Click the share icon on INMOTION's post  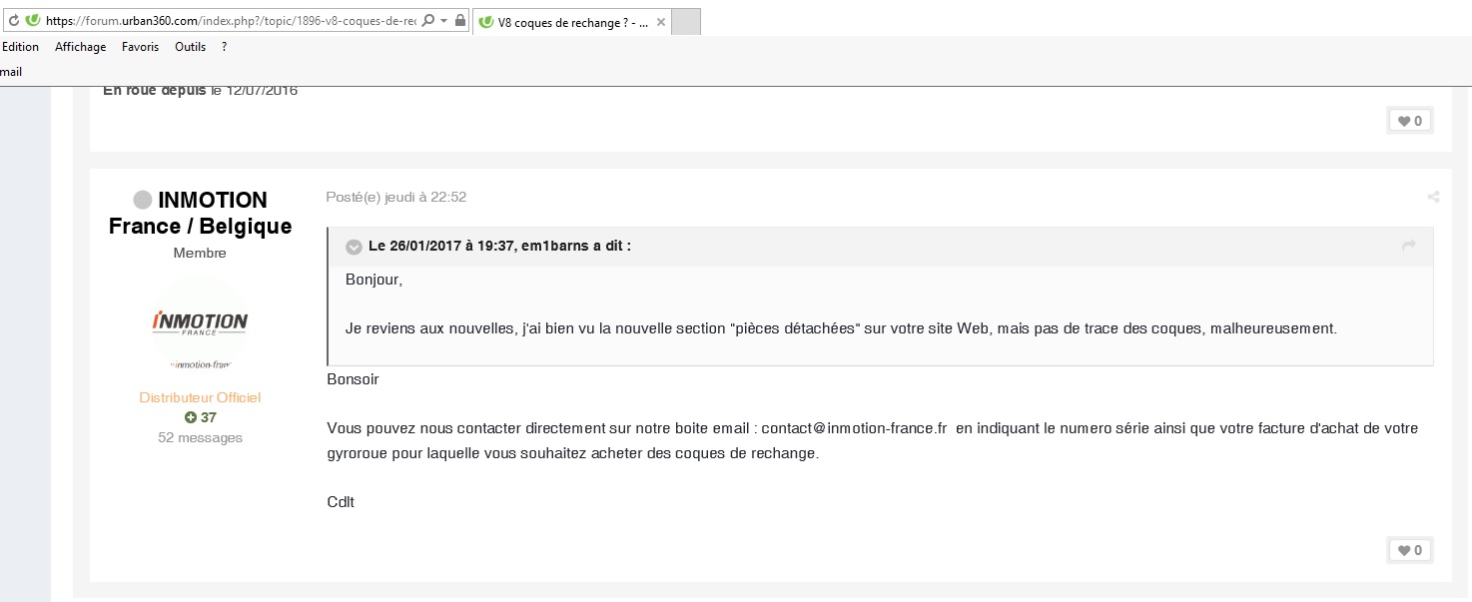coord(1433,197)
